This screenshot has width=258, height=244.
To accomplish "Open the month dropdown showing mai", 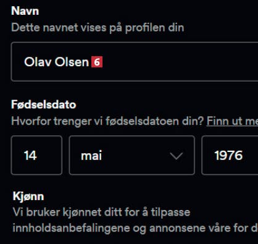I will 132,155.
